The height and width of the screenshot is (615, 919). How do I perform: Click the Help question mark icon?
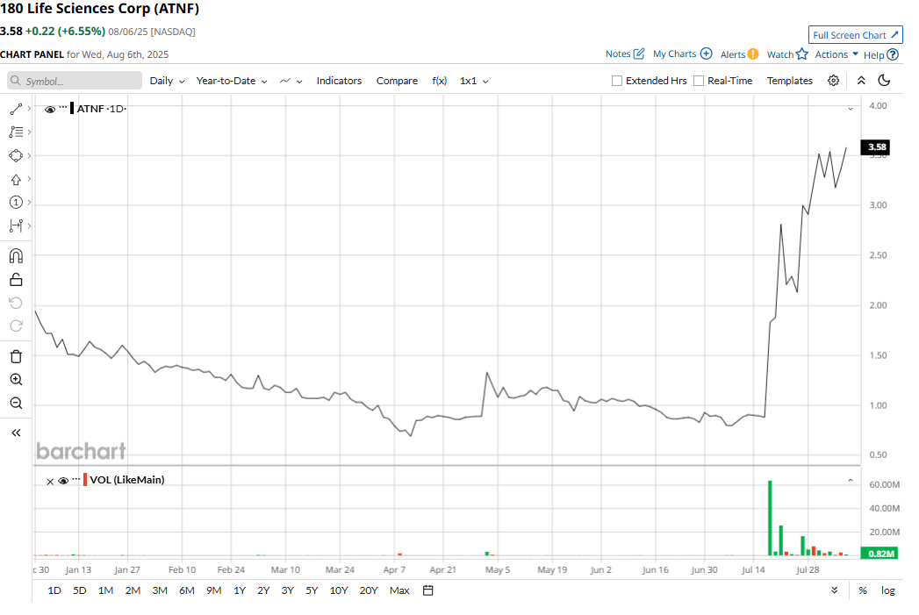[x=893, y=54]
